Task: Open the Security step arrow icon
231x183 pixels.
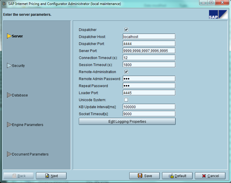Action: pyautogui.click(x=9, y=65)
